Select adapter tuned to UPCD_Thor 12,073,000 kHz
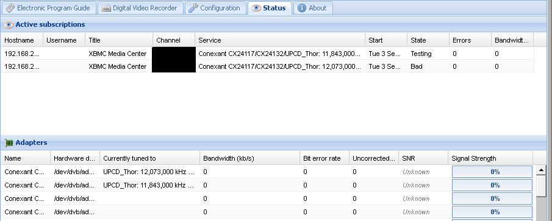 pyautogui.click(x=268, y=172)
